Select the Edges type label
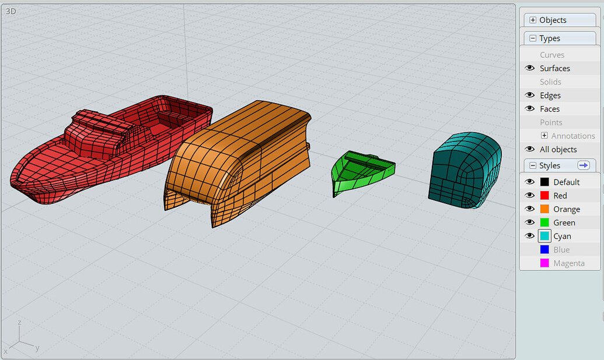Image resolution: width=604 pixels, height=360 pixels. [x=550, y=96]
